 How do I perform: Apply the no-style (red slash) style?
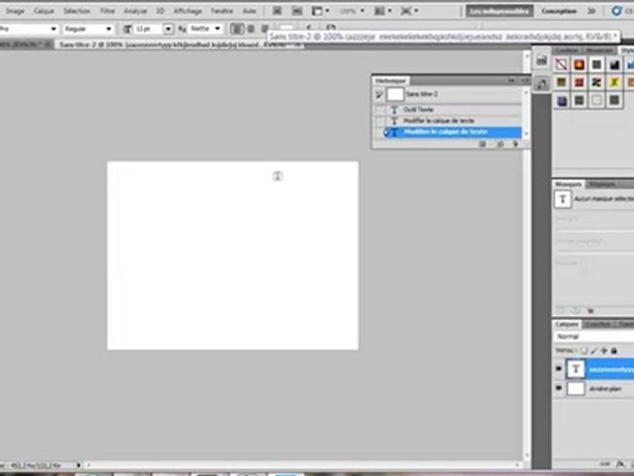coord(561,64)
